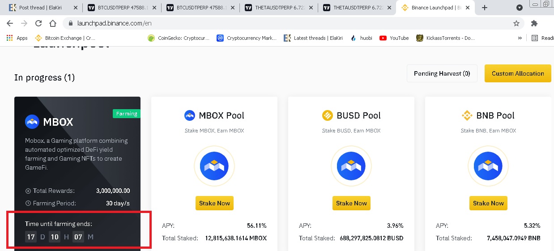The width and height of the screenshot is (554, 251).
Task: Click the MBOX Pool title icon
Action: pos(190,115)
